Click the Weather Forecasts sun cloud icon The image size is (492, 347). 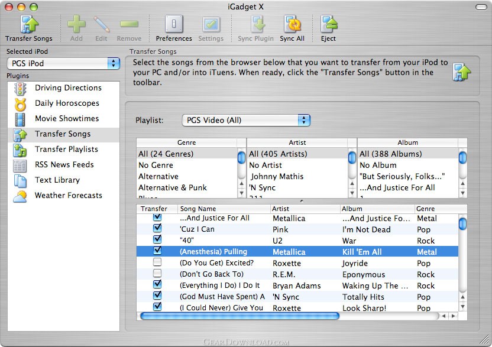(x=20, y=196)
